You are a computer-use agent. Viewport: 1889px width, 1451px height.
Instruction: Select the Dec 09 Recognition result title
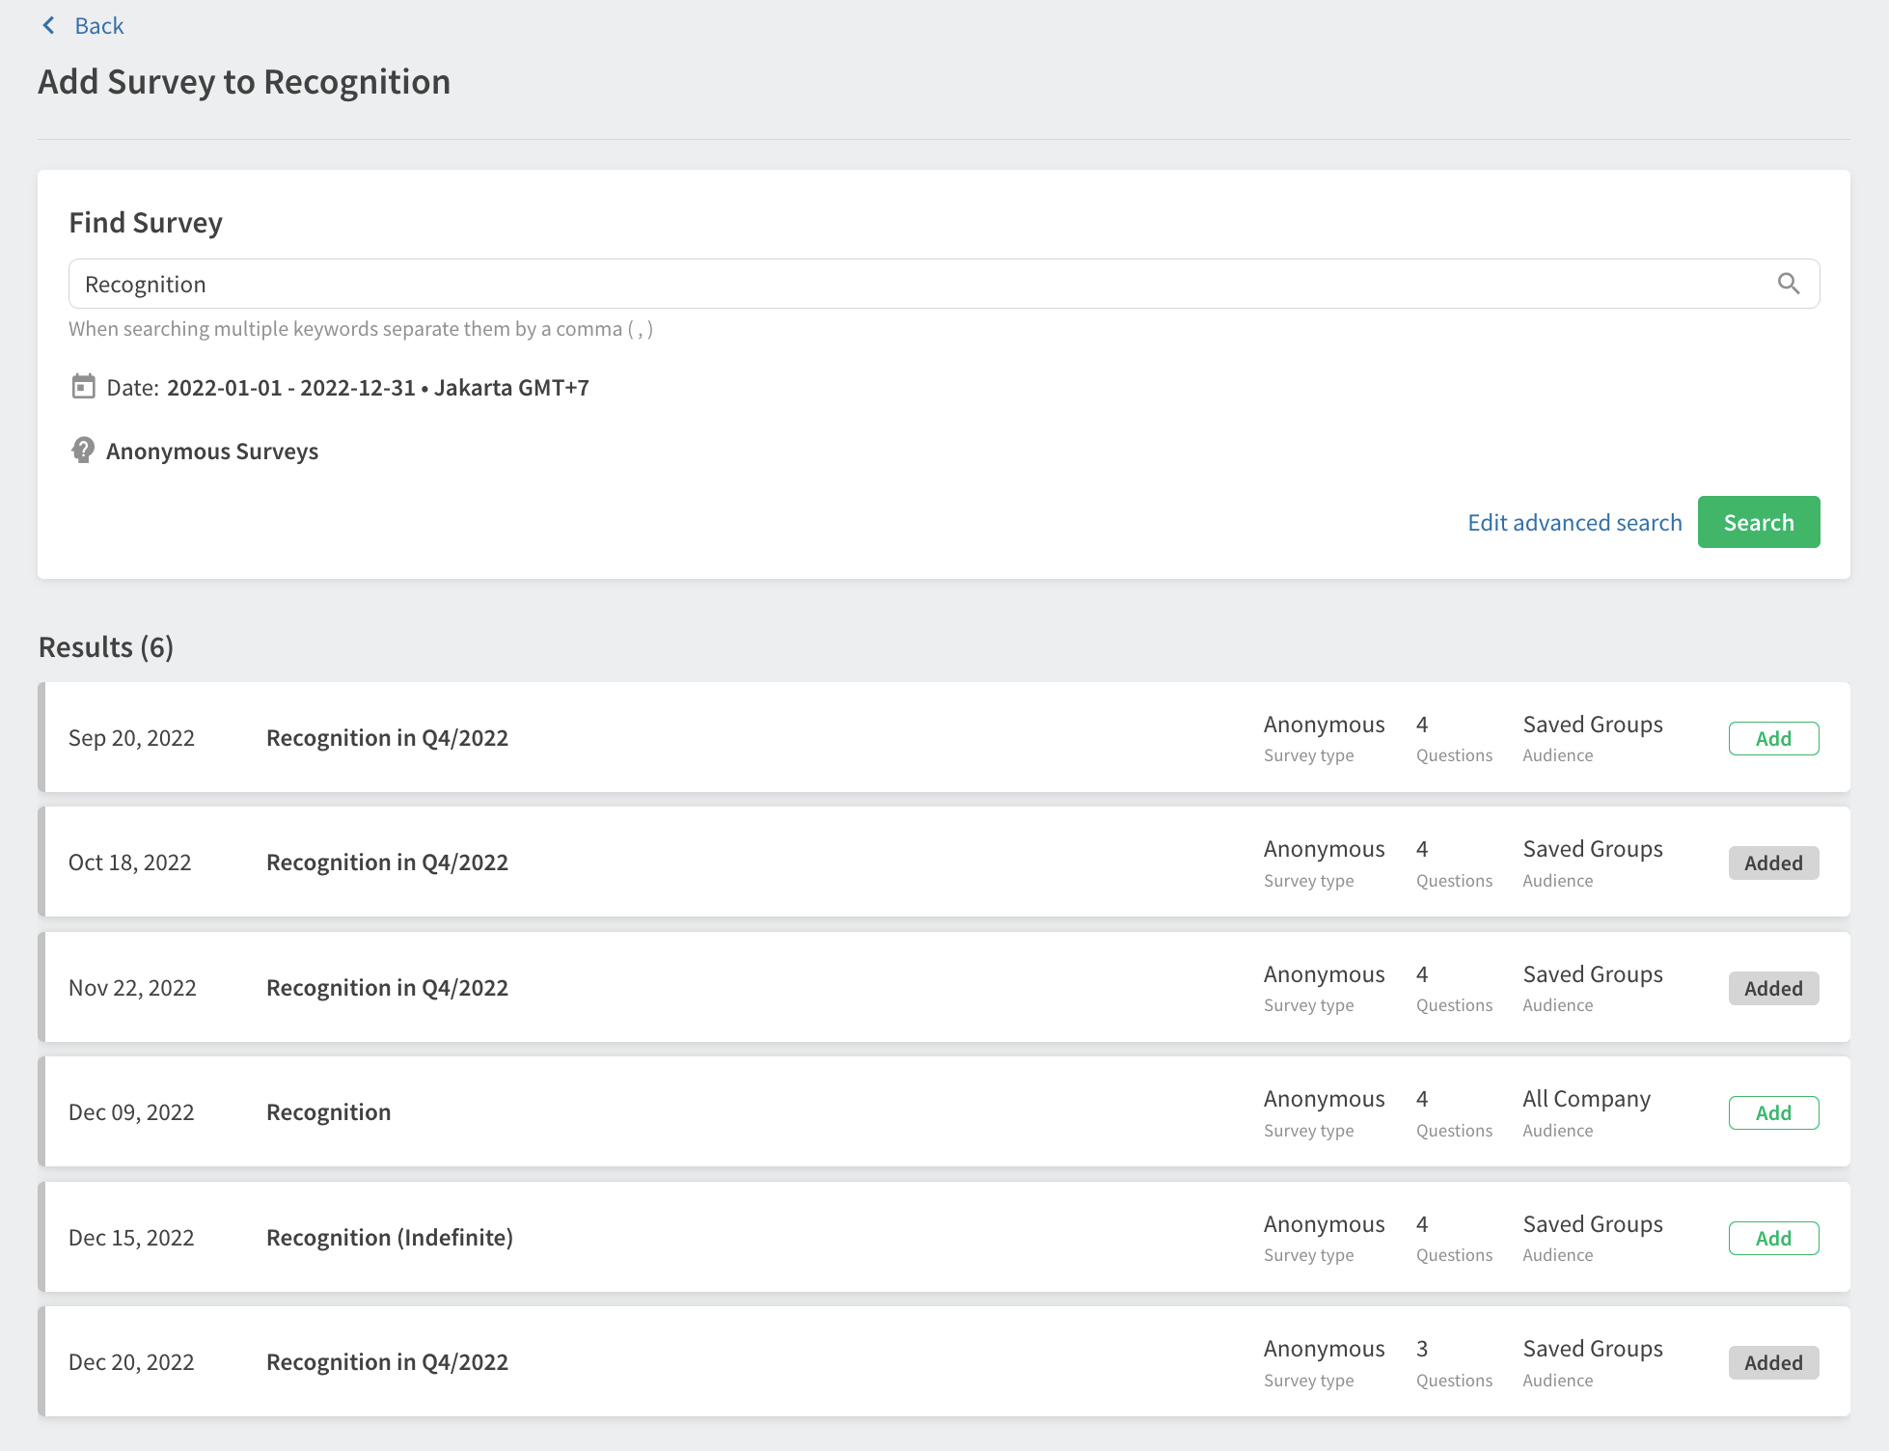(328, 1112)
